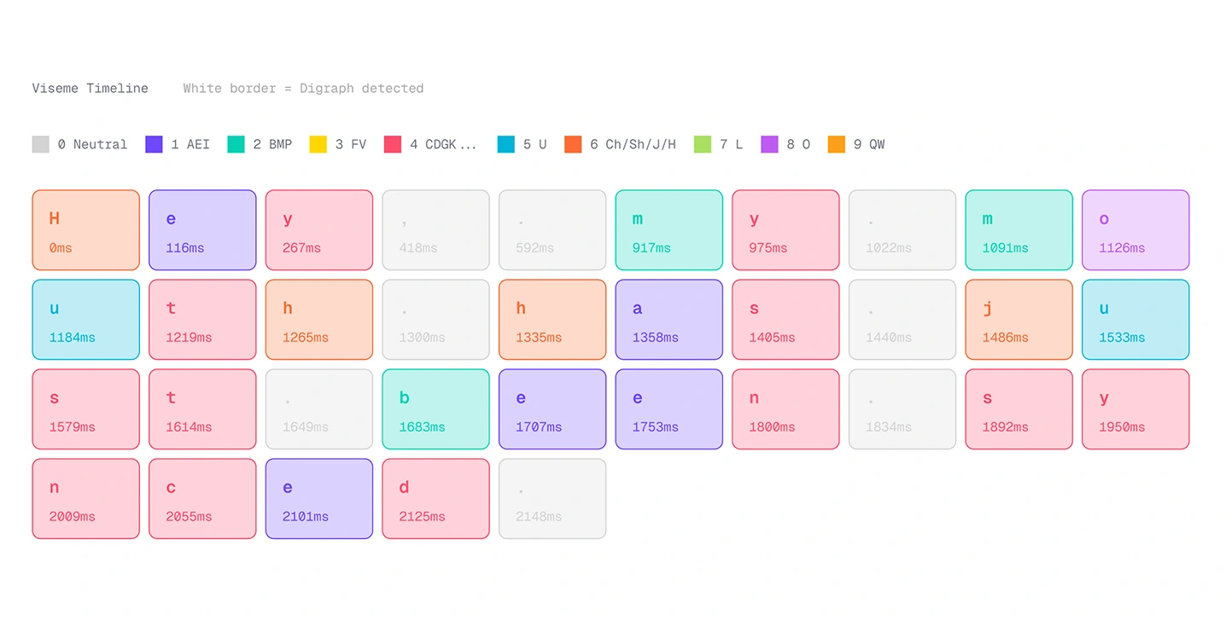Click the "Viseme Timeline" heading

click(x=90, y=88)
